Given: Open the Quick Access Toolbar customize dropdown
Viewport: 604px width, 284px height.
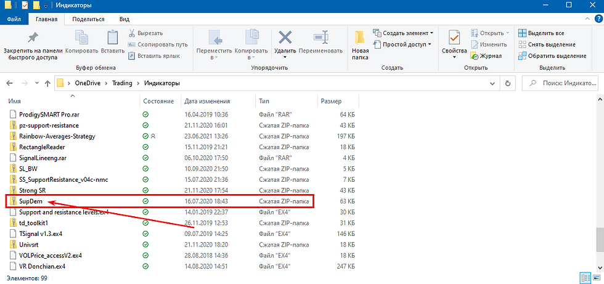Looking at the screenshot, I should click(46, 6).
